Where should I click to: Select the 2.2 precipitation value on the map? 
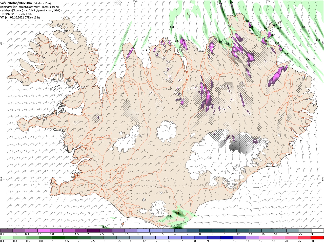point(220,3)
